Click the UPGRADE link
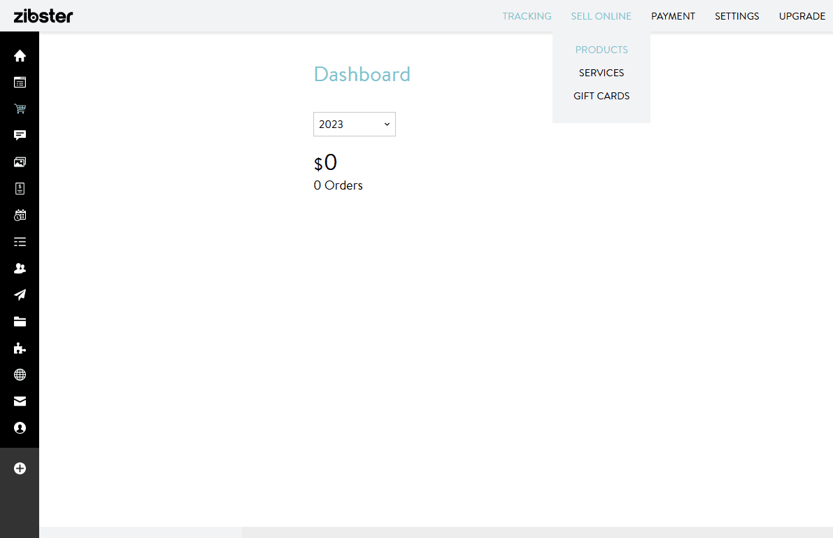The width and height of the screenshot is (833, 538). [x=802, y=15]
